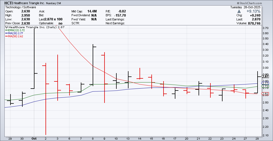Screen dimensions: 273x141
Task: Select the 28 date label on the axis
Action: 258,138
